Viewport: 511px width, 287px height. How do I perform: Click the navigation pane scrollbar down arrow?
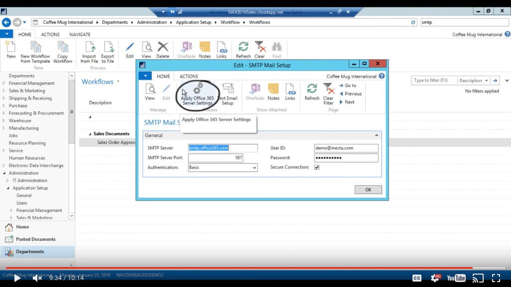(x=72, y=215)
